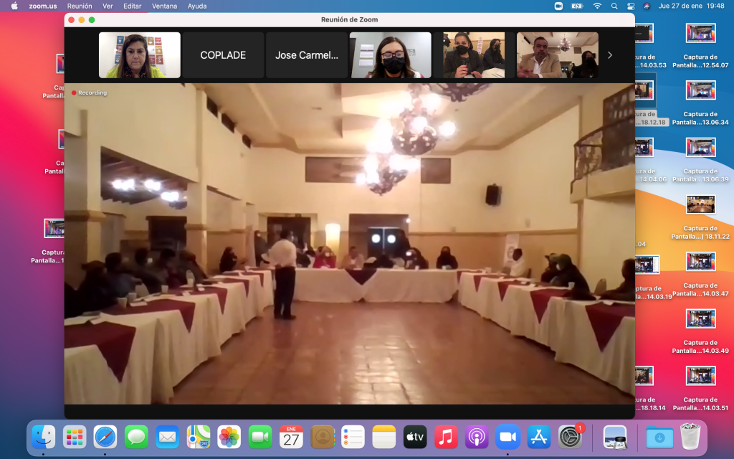
Task: Select desktop file Captura de Pantalla...12.54.07
Action: [700, 47]
